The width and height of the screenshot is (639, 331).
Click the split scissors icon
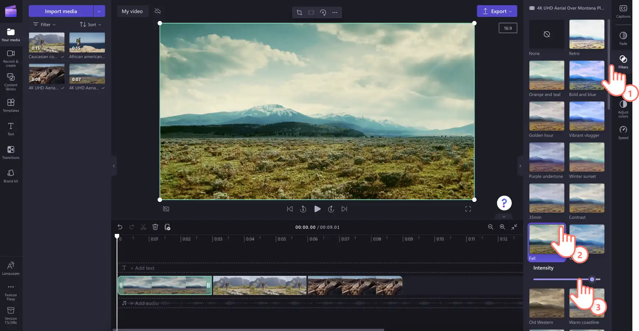143,227
